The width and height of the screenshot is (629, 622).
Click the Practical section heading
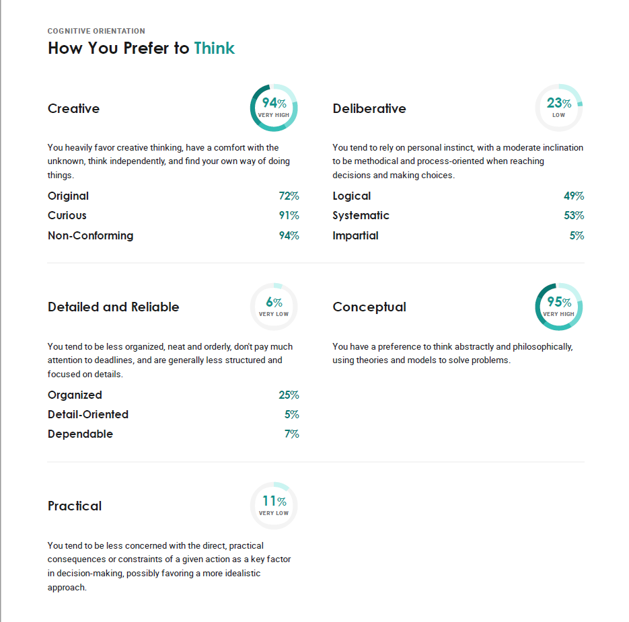tap(75, 506)
